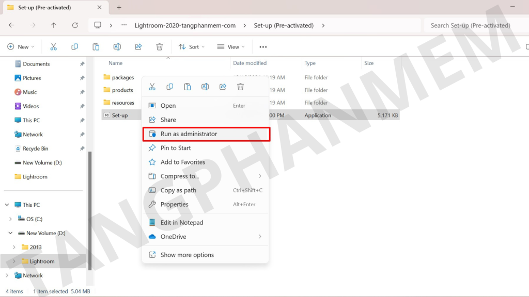Choose Open in the context menu

coord(205,106)
